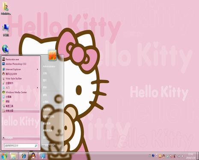Open the notepad taskbar icon
199x160 pixels.
click(x=14, y=156)
